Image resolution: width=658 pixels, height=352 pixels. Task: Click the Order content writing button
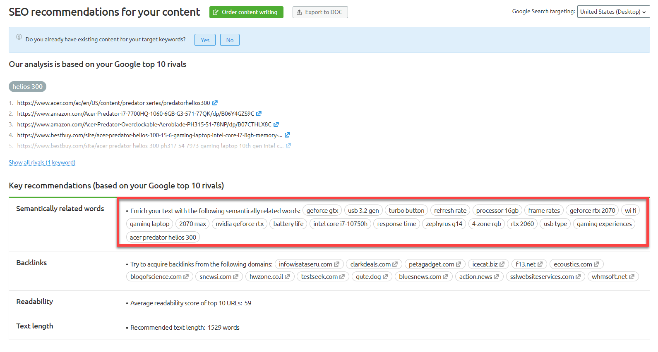[x=246, y=12]
